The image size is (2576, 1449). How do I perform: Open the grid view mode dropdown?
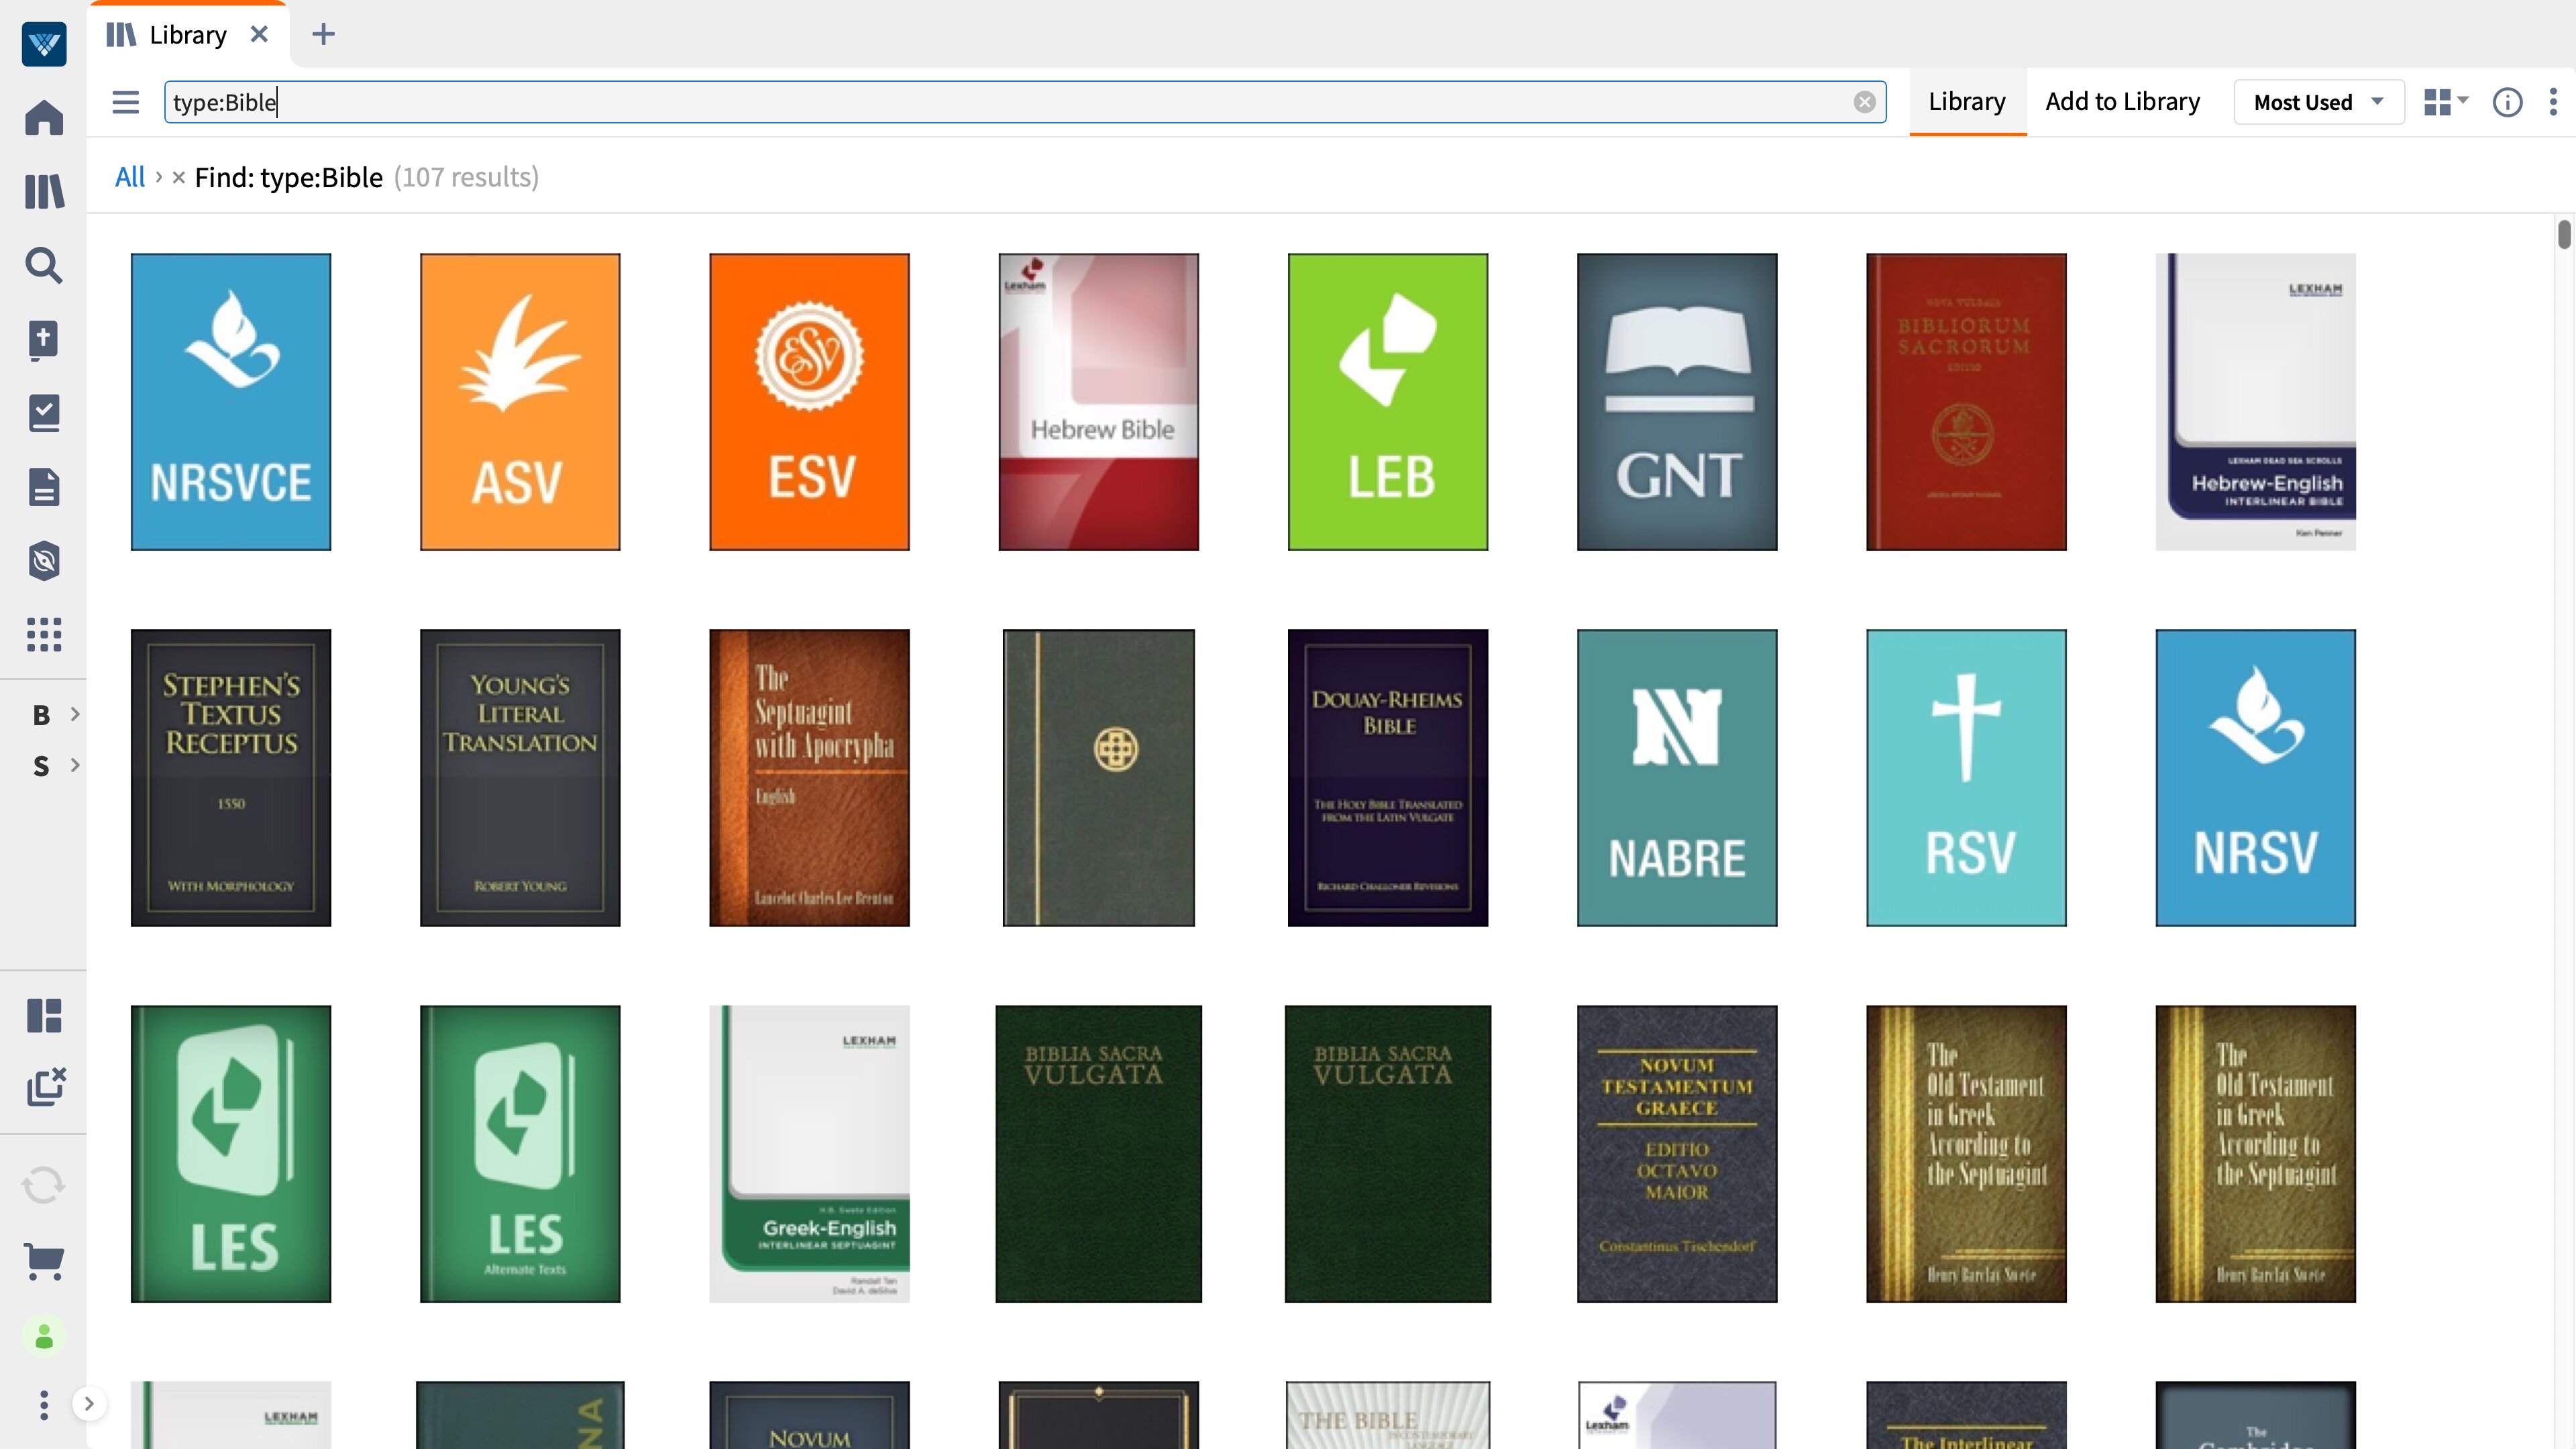[2445, 102]
